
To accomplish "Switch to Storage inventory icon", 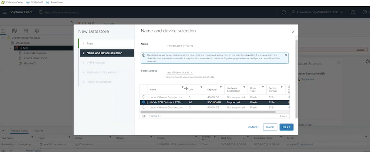I will [x=26, y=31].
